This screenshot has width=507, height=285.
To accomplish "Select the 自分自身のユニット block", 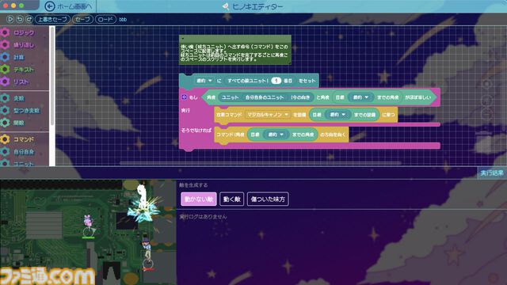I will coord(264,97).
